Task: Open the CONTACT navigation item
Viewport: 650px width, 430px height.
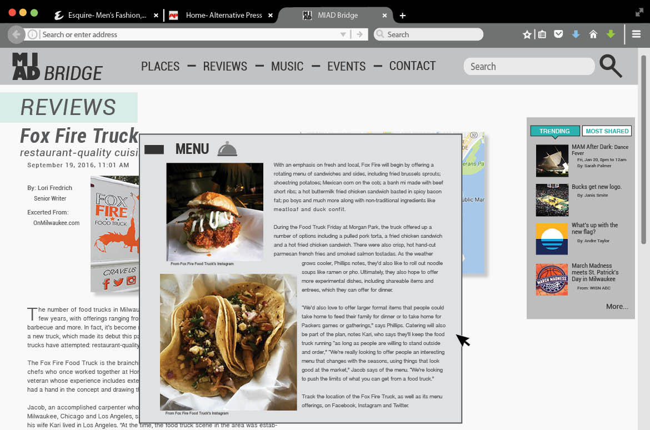Action: point(412,66)
